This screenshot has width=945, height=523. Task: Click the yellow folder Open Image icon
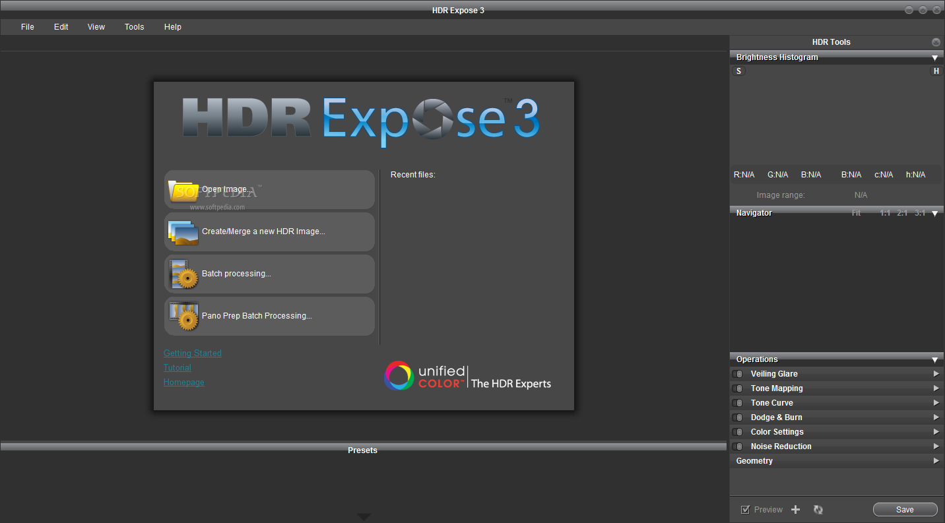(183, 190)
